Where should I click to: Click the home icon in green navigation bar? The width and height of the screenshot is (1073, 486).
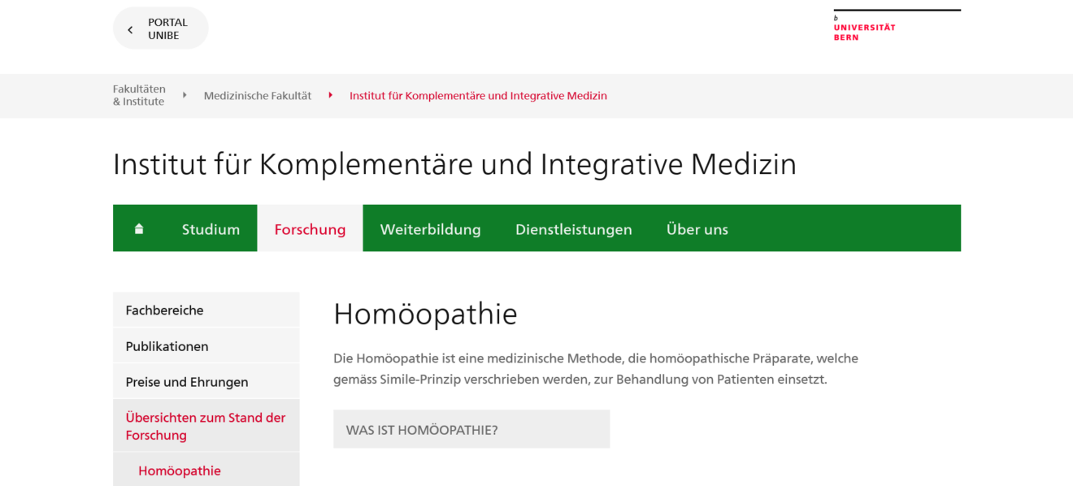pyautogui.click(x=139, y=228)
